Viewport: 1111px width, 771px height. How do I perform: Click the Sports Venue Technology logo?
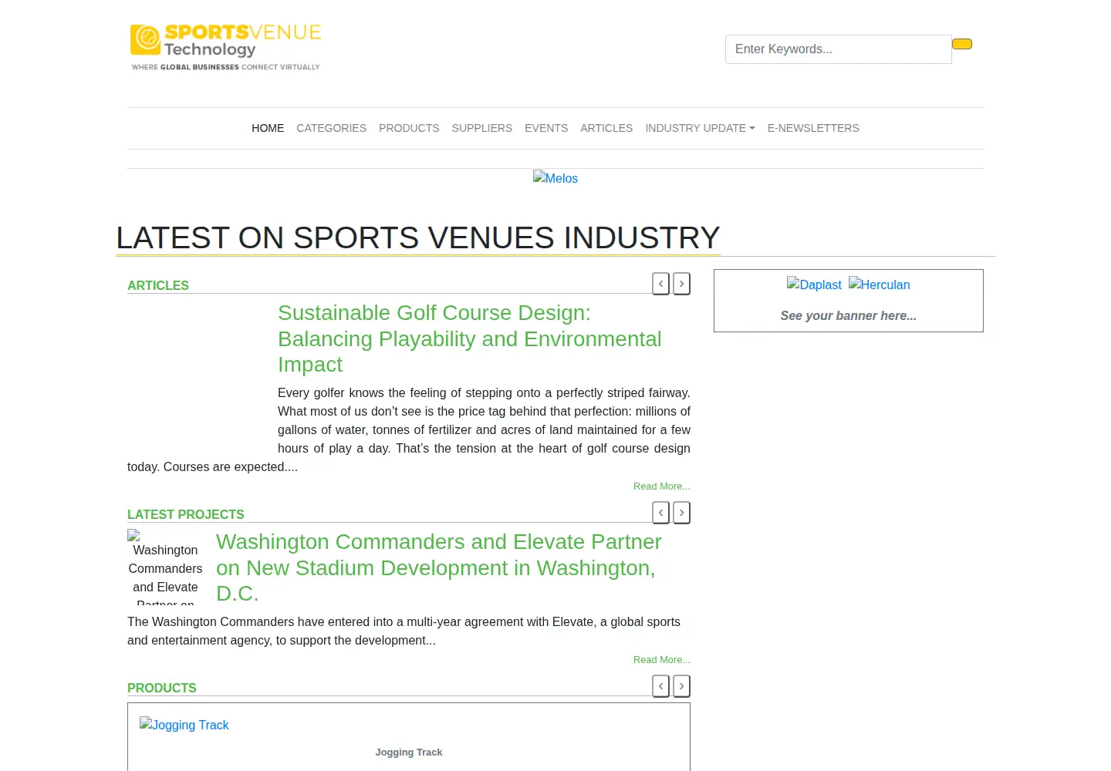[x=225, y=48]
